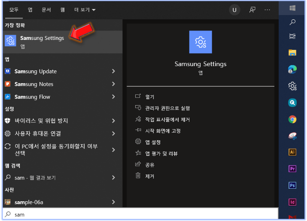
Task: Expand 사용자 휴대폰 연결 chevron
Action: 113,133
